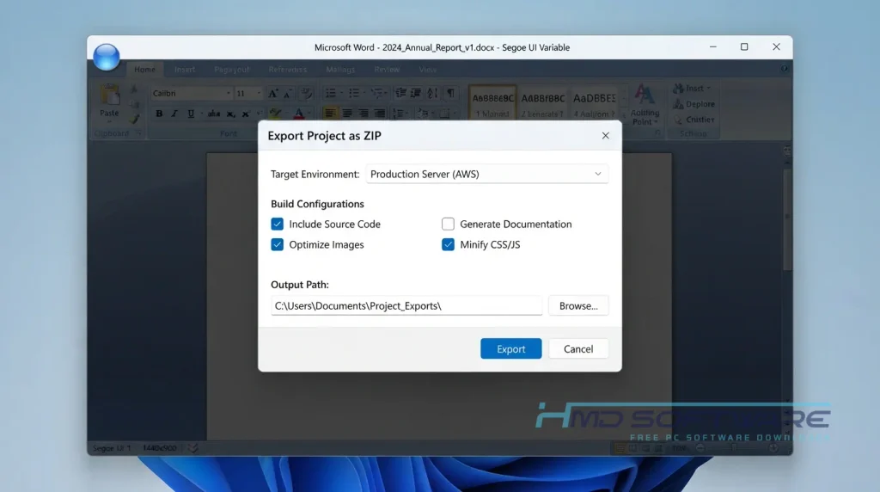
Task: Click the align right icon
Action: (x=364, y=114)
